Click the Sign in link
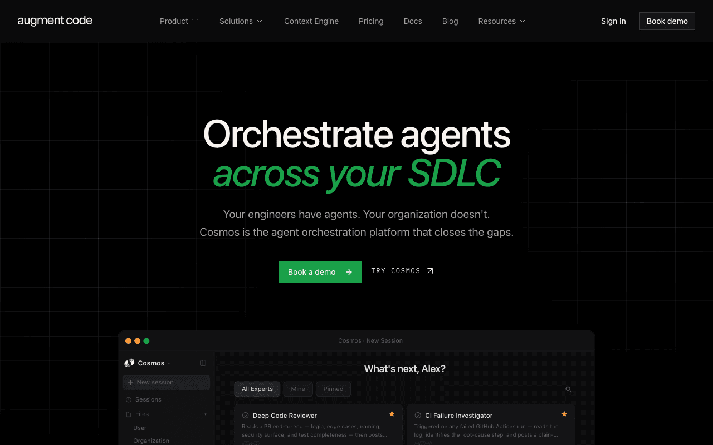Viewport: 713px width, 445px height. 613,21
